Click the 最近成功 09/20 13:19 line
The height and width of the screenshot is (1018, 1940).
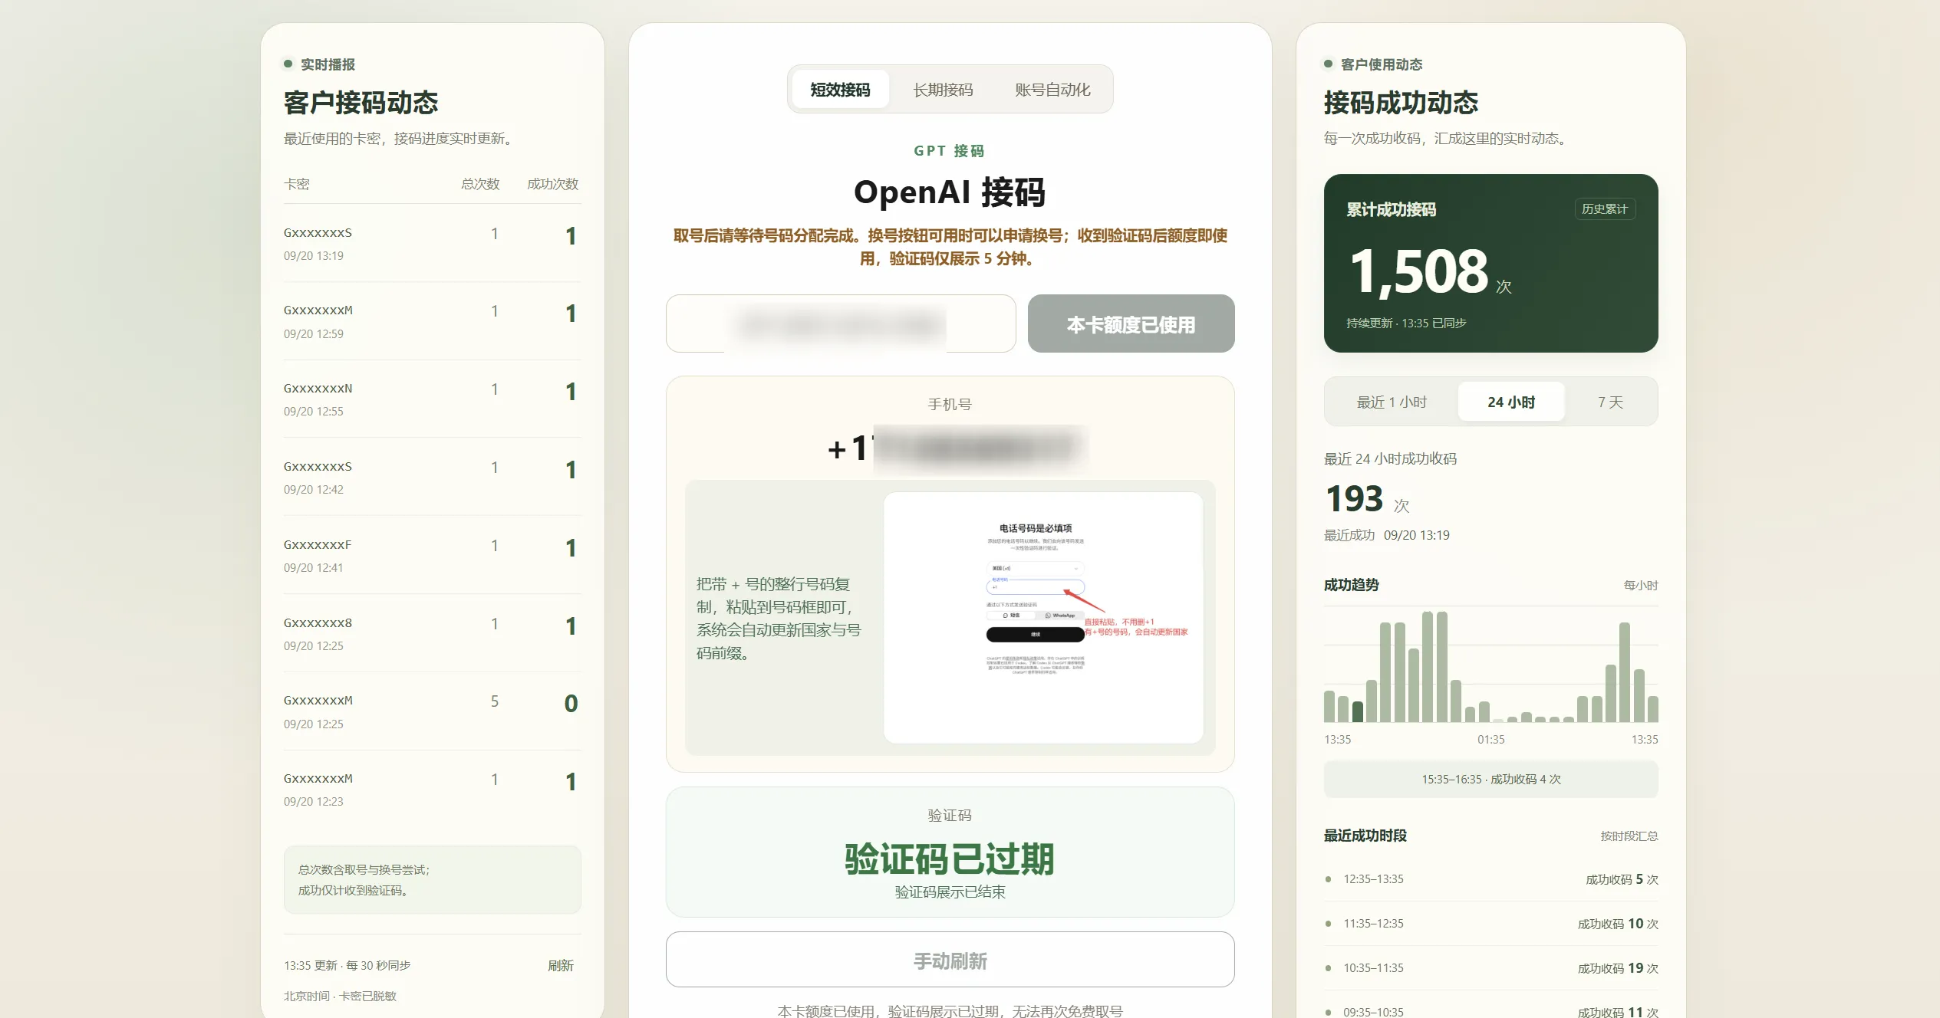1386,535
